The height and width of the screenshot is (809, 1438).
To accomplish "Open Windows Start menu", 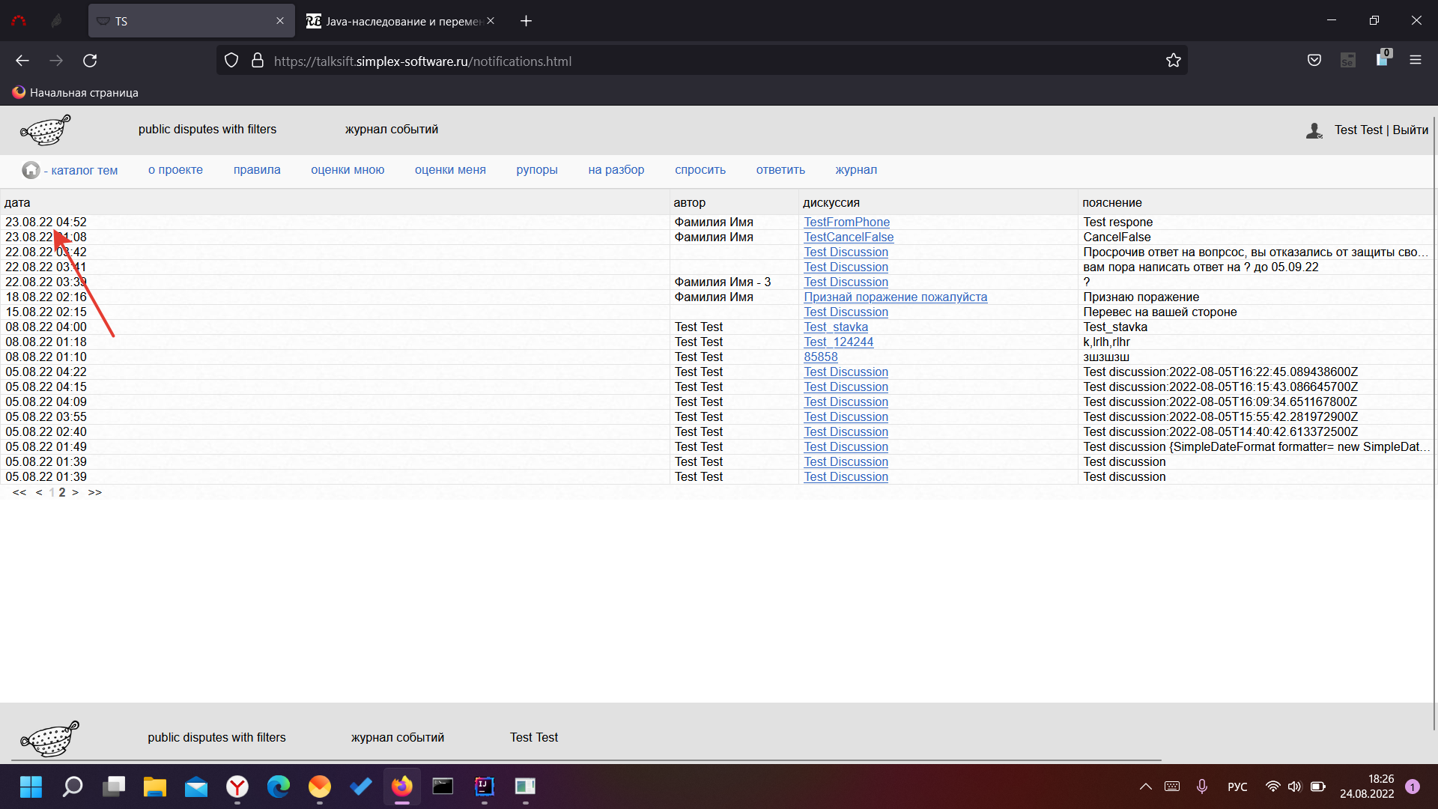I will pyautogui.click(x=31, y=787).
